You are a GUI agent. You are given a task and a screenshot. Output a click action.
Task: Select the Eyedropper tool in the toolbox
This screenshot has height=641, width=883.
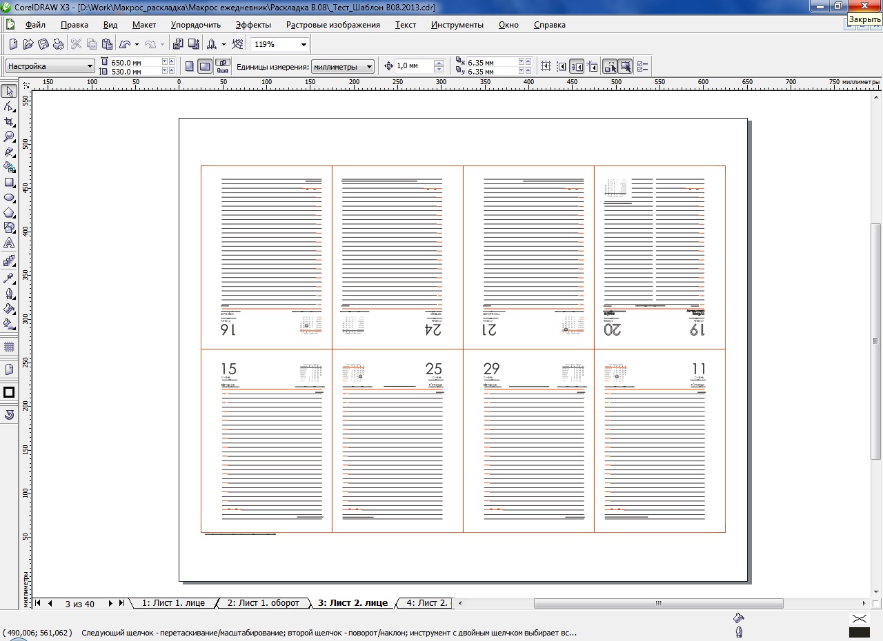click(x=9, y=278)
